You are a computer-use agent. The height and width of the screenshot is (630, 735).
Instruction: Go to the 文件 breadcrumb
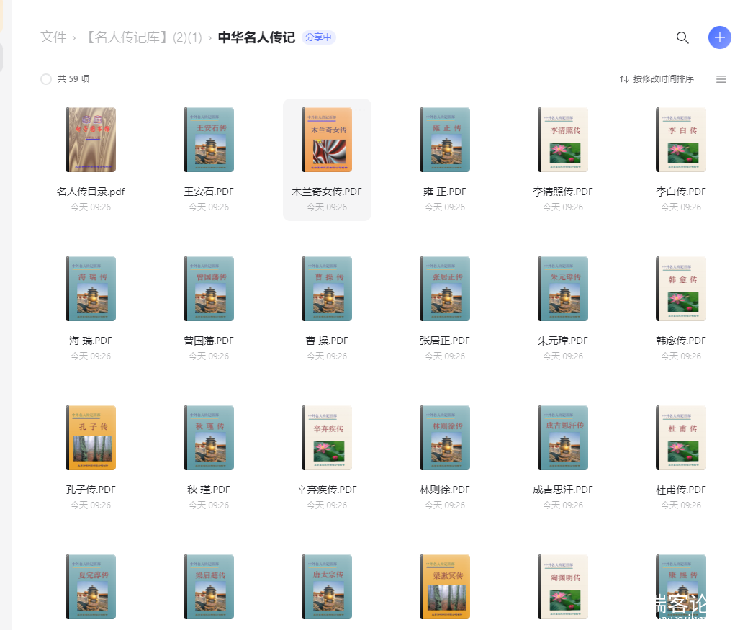[53, 37]
